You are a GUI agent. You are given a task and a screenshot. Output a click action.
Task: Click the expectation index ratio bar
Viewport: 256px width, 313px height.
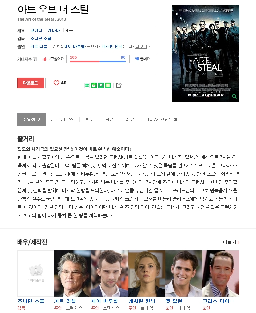click(98, 61)
